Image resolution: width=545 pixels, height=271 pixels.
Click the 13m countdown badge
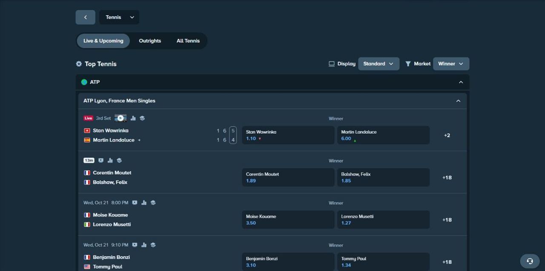tap(89, 160)
